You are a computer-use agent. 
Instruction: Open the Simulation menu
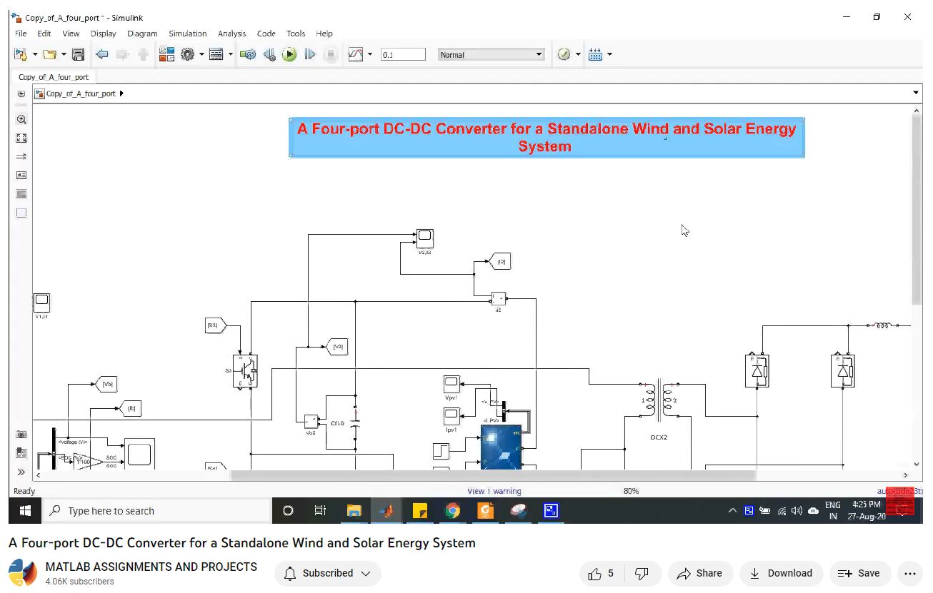187,34
